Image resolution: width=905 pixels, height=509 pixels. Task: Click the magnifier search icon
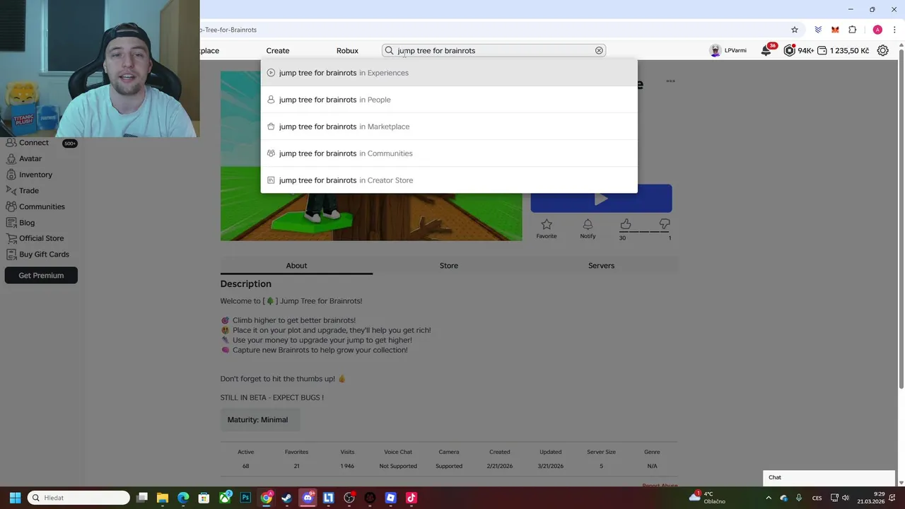click(389, 50)
